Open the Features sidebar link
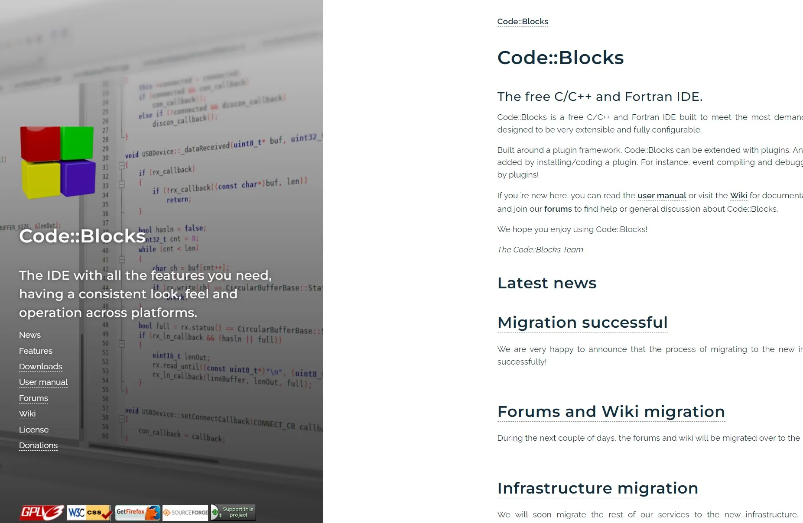 coord(36,351)
